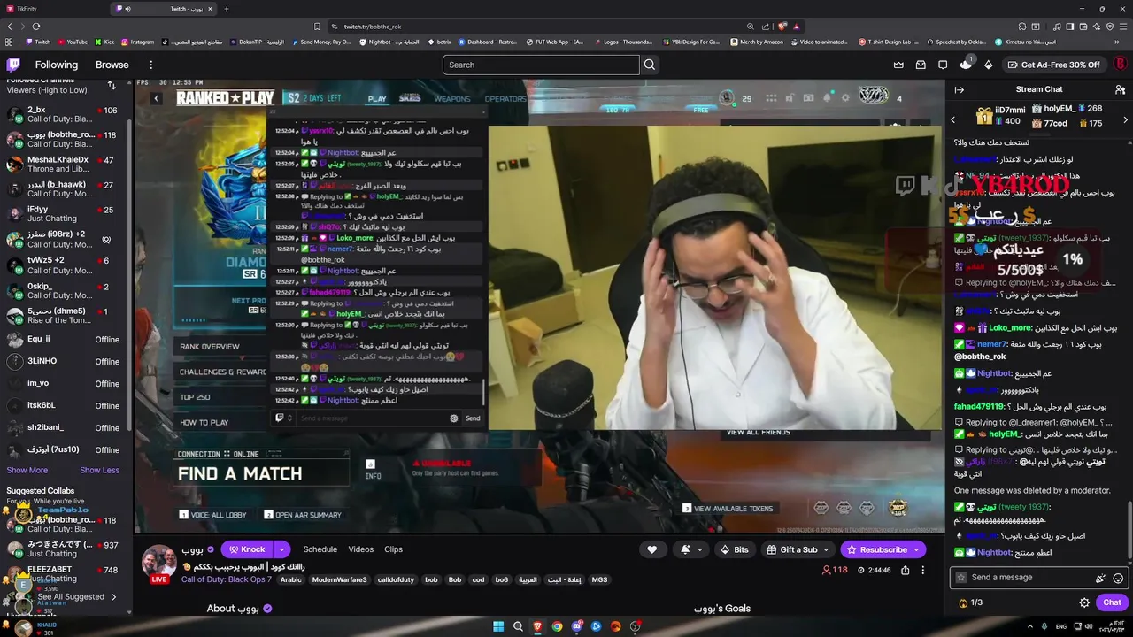Open the Prime Gaming loot crown icon
1133x637 pixels.
point(898,65)
